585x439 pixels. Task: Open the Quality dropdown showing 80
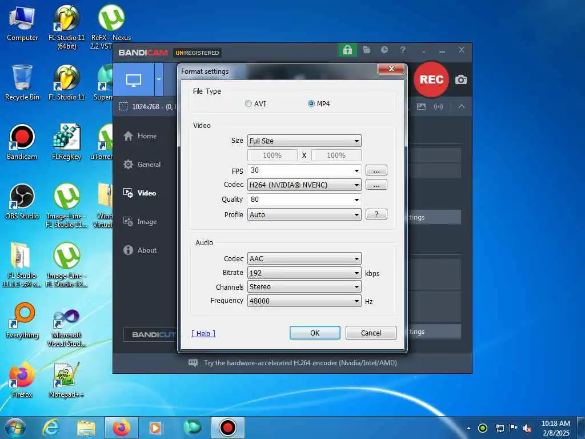coord(304,199)
